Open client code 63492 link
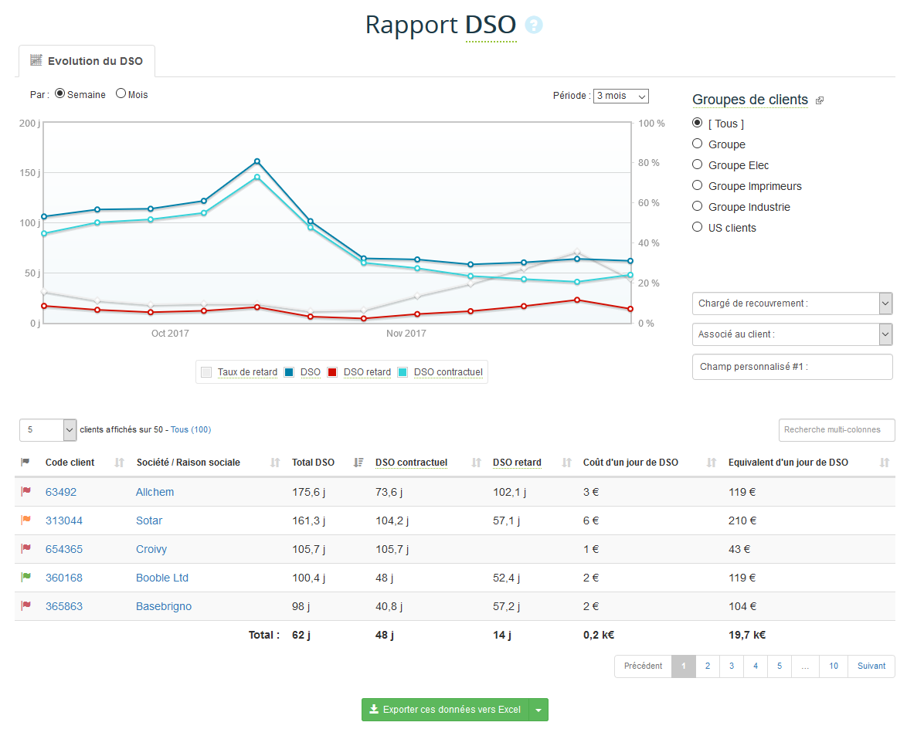The height and width of the screenshot is (729, 907). [61, 492]
